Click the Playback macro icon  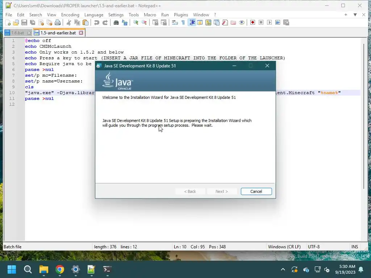(269, 22)
